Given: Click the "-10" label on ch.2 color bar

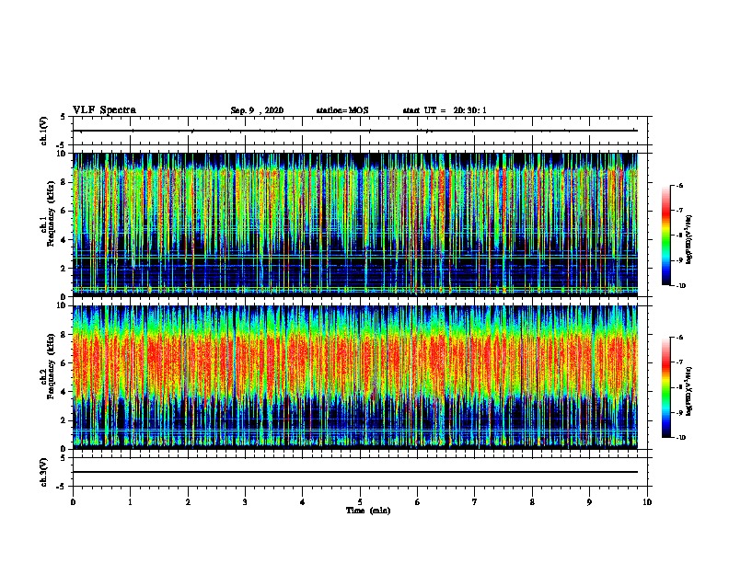Looking at the screenshot, I should [x=680, y=438].
